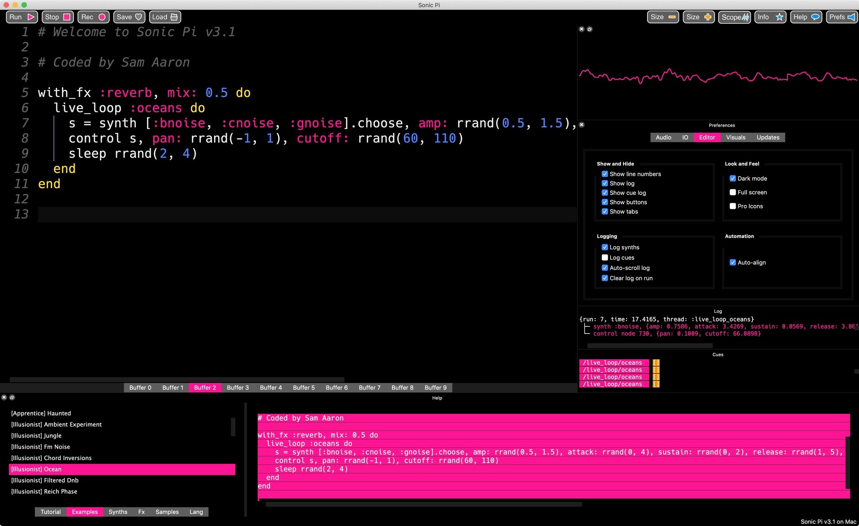Uncheck Show line numbers
The image size is (859, 526).
[605, 174]
